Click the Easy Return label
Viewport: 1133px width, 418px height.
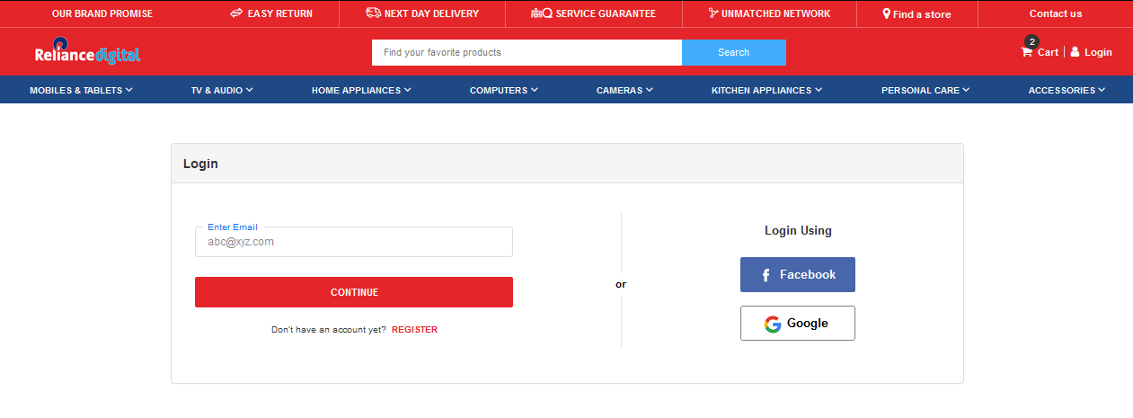pyautogui.click(x=280, y=13)
